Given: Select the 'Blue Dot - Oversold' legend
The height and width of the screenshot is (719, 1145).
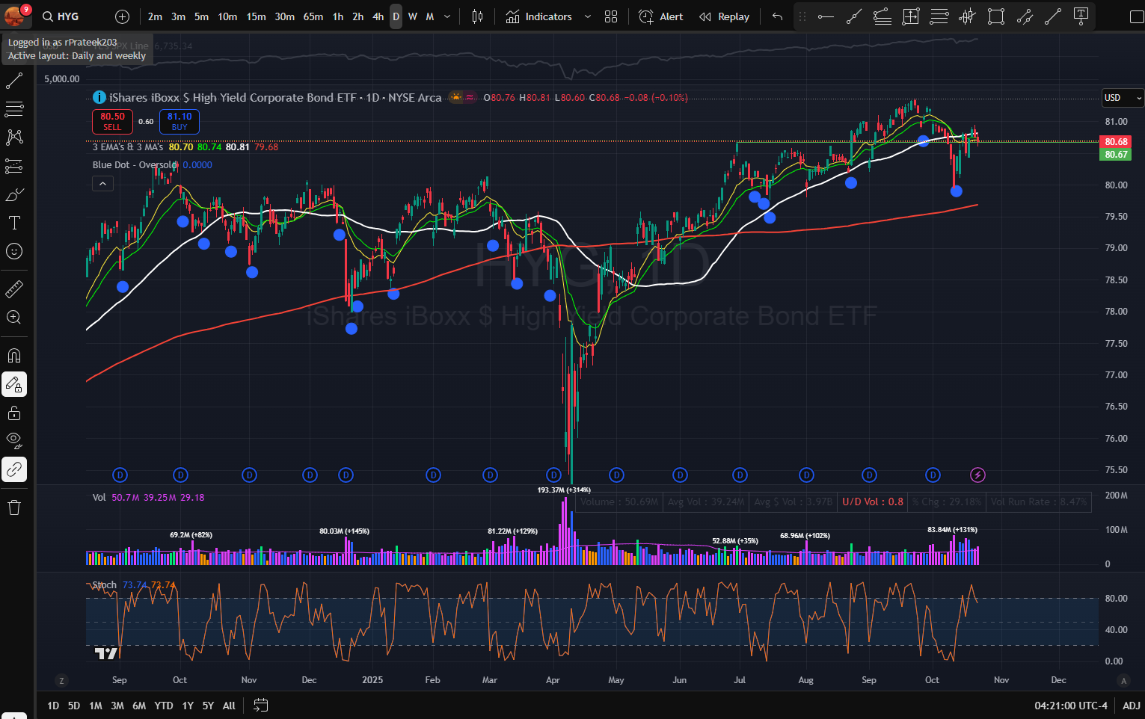Looking at the screenshot, I should [135, 165].
